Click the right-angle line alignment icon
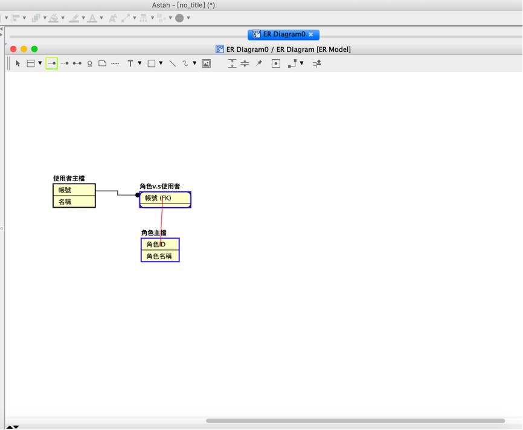Screen dimensions: 523x430 (316, 63)
